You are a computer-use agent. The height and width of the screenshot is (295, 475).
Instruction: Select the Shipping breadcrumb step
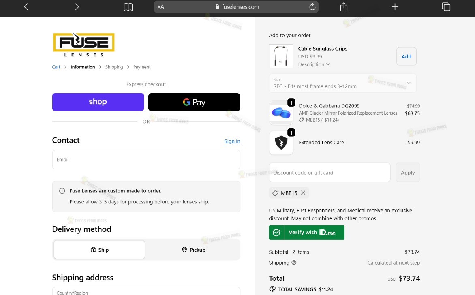[x=114, y=67]
